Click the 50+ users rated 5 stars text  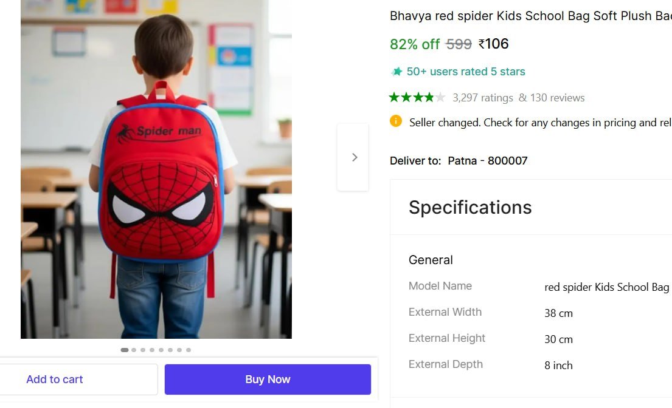(x=465, y=72)
